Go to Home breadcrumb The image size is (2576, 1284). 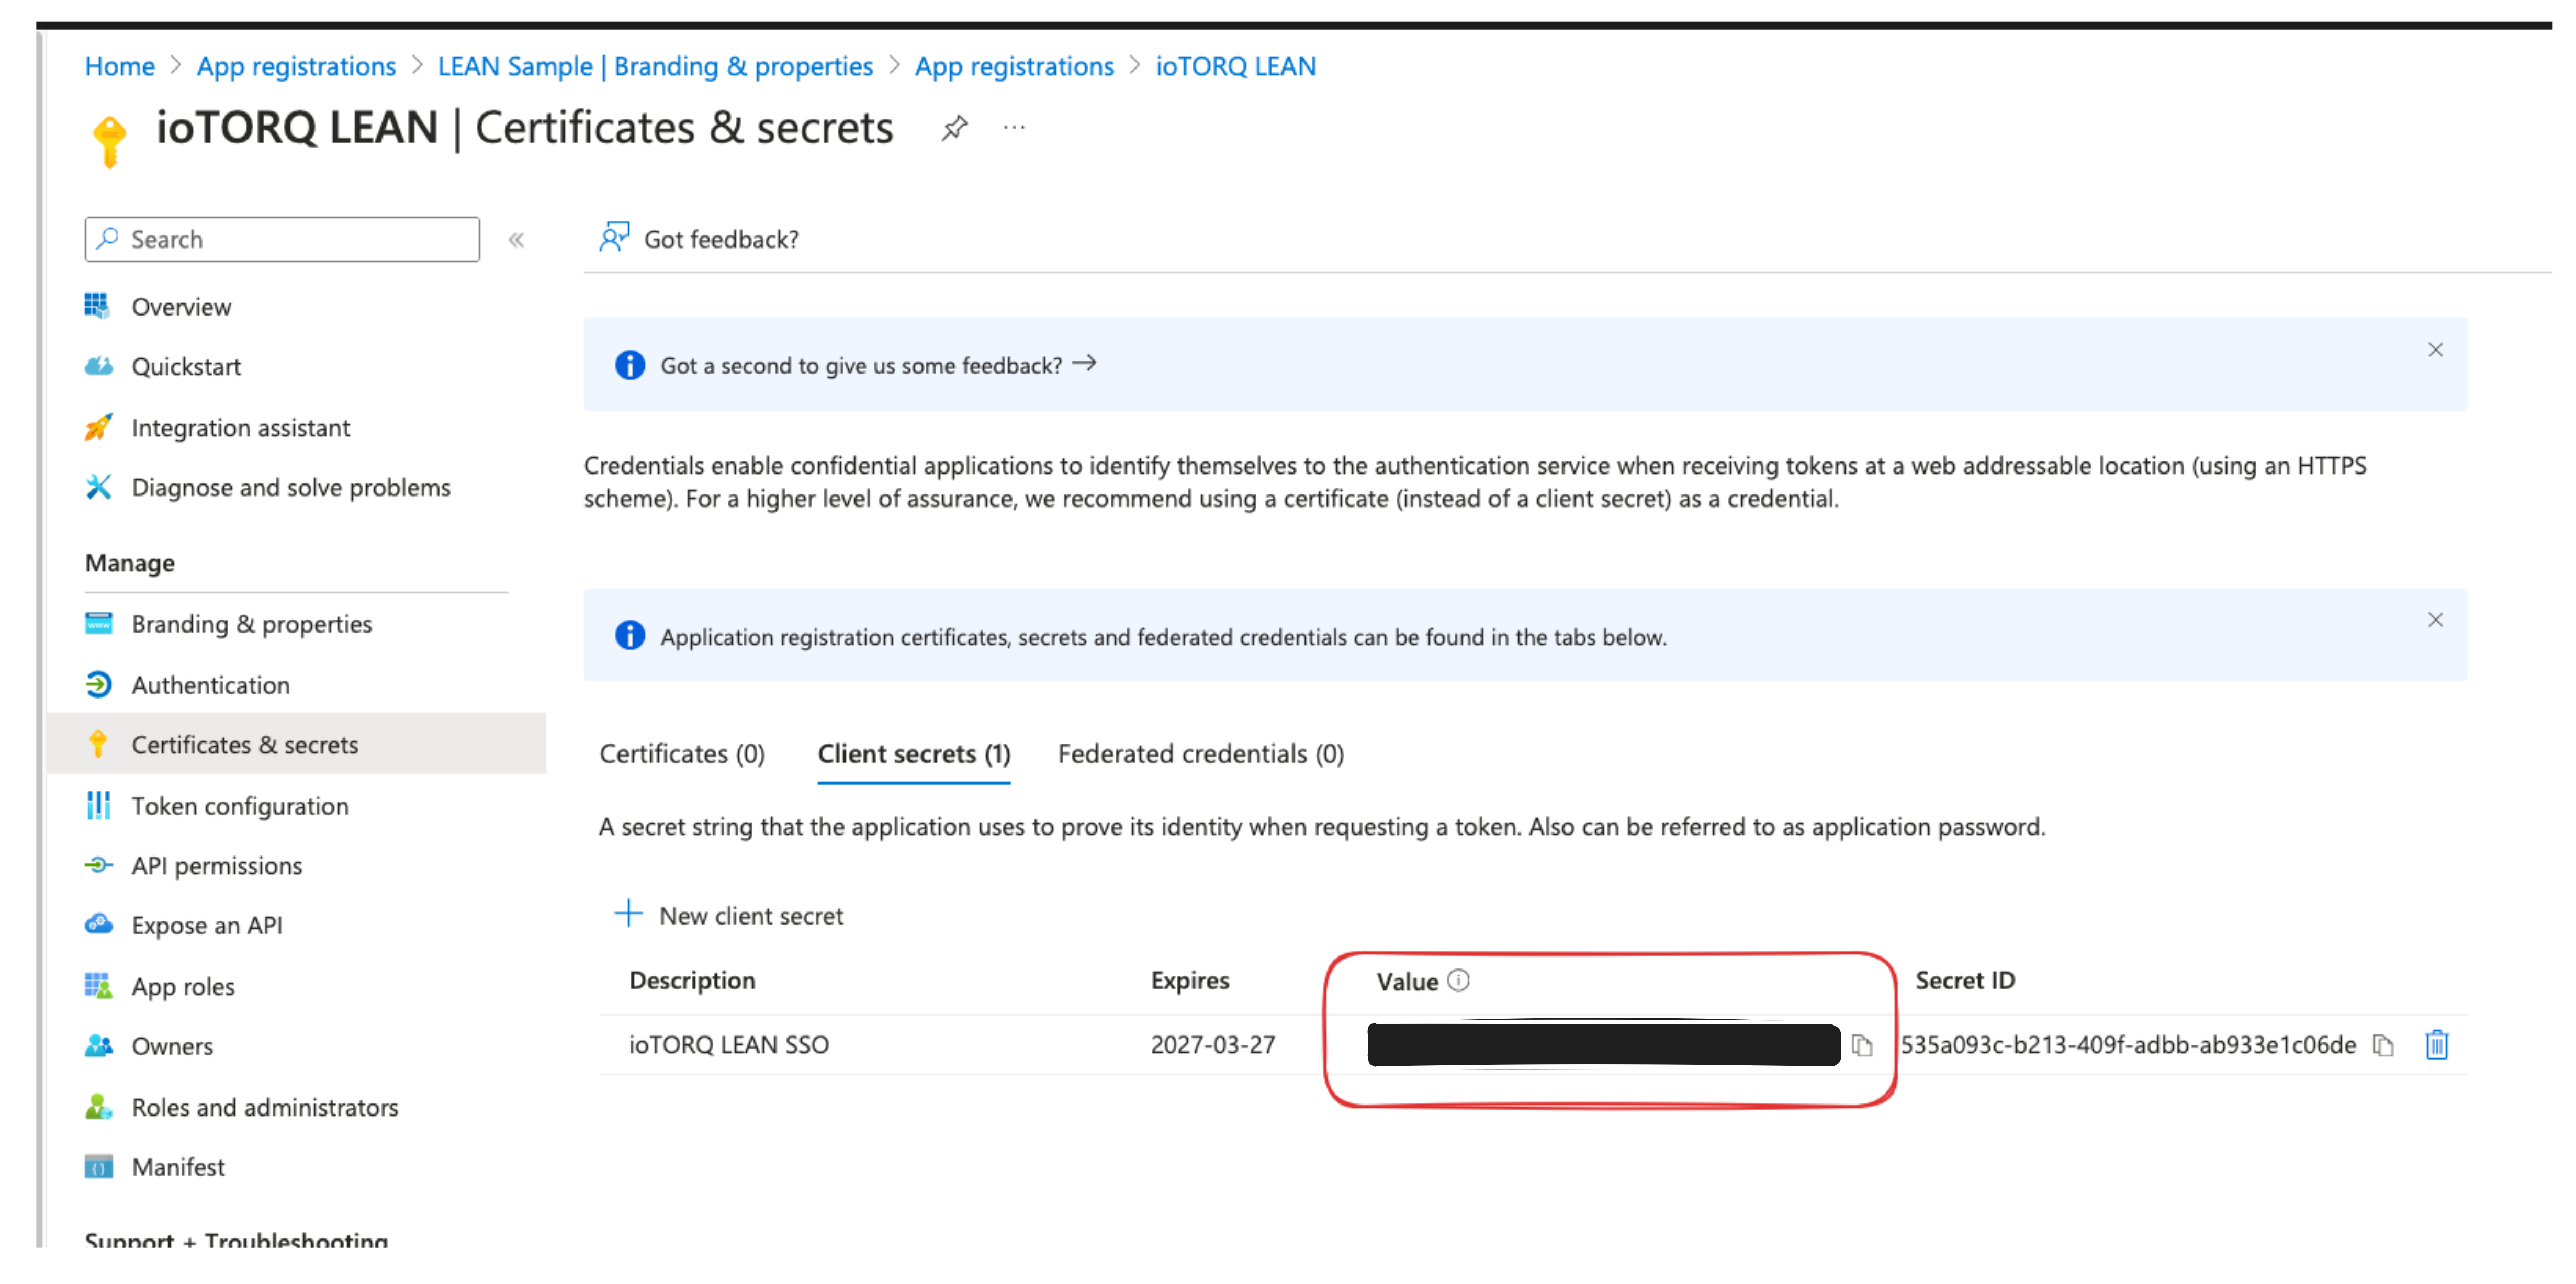pyautogui.click(x=119, y=66)
